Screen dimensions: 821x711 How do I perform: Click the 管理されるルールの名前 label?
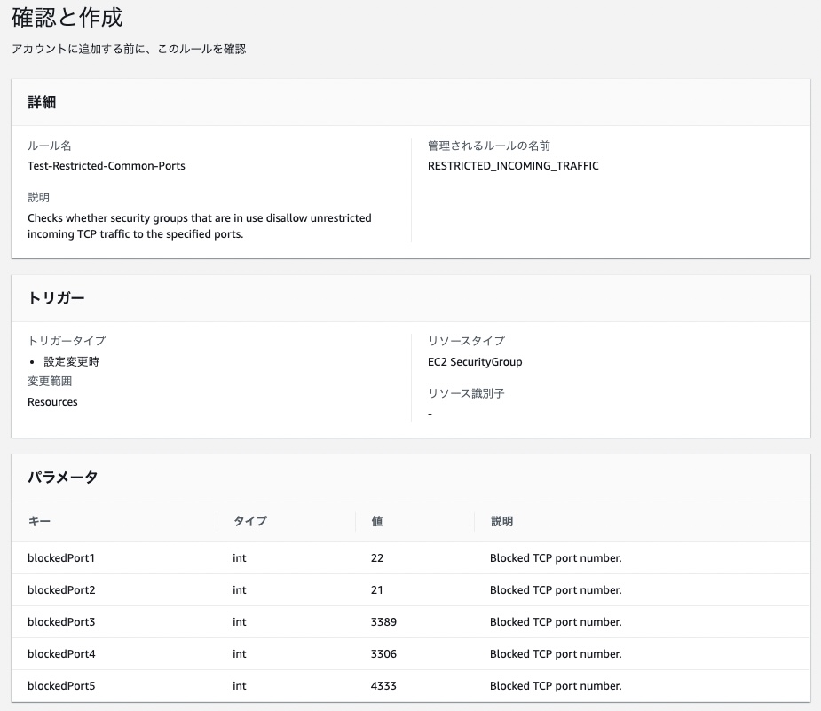click(489, 146)
